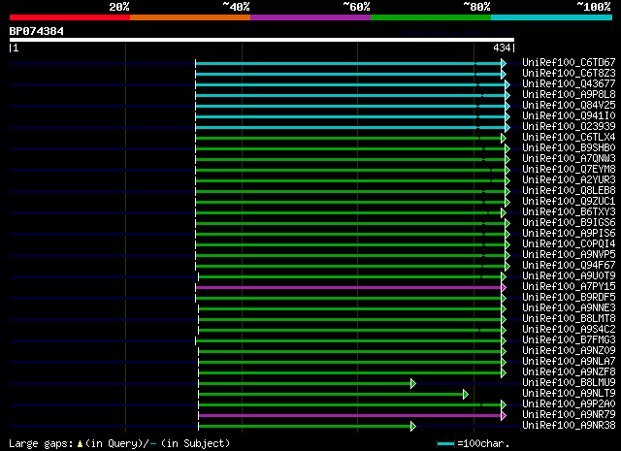Select the UniRef100_O23939 label
The width and height of the screenshot is (621, 451).
tap(569, 127)
